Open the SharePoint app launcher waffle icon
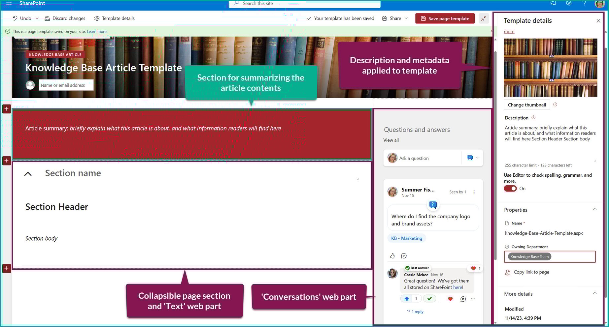The width and height of the screenshot is (609, 327). 8,4
